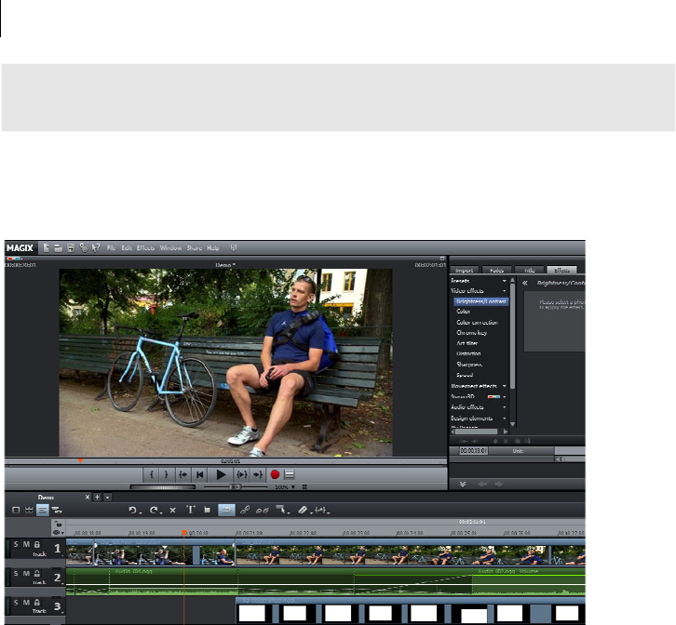The width and height of the screenshot is (676, 625).
Task: Click the New project icon in top toolbar
Action: (x=47, y=248)
